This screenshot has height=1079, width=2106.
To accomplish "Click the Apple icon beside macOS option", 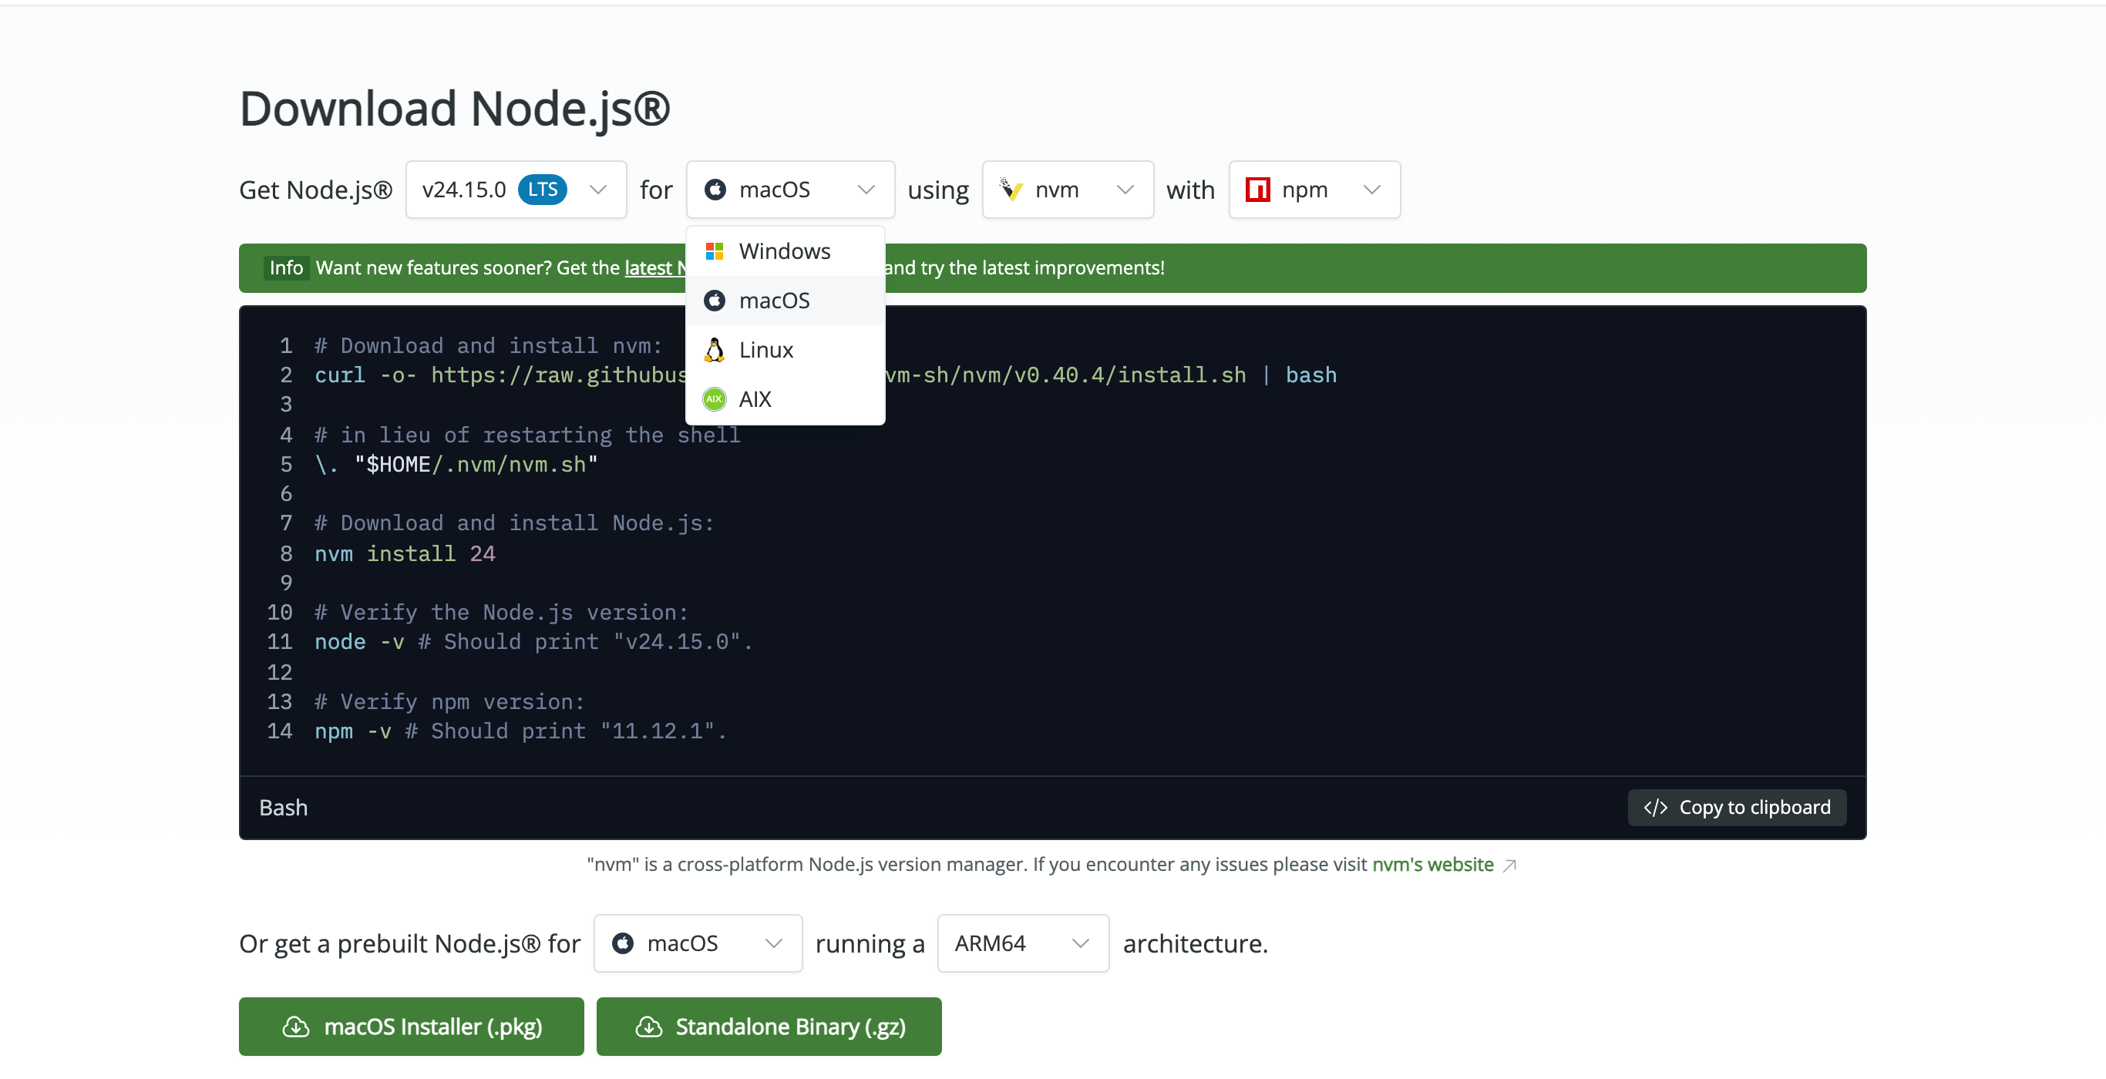I will [x=715, y=301].
